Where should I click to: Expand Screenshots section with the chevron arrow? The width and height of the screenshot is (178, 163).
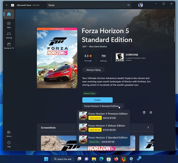[148, 127]
